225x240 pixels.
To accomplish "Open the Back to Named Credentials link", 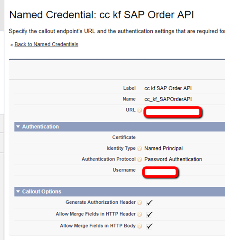I will click(x=46, y=44).
